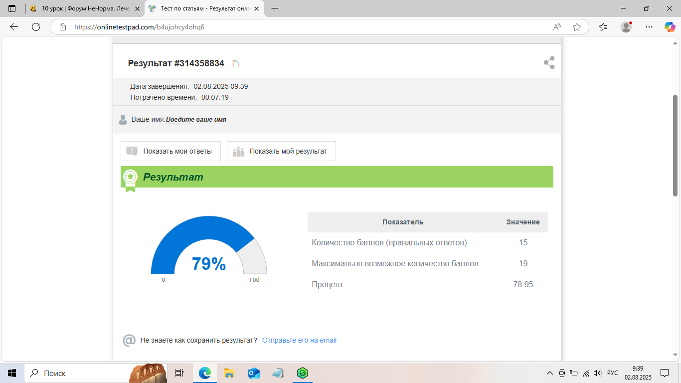Click the "Результат #314358834" heading
Screen dimensions: 681x383
click(x=176, y=63)
